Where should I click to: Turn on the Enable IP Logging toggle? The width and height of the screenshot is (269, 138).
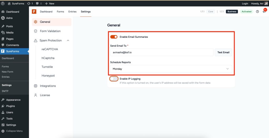coord(114,79)
